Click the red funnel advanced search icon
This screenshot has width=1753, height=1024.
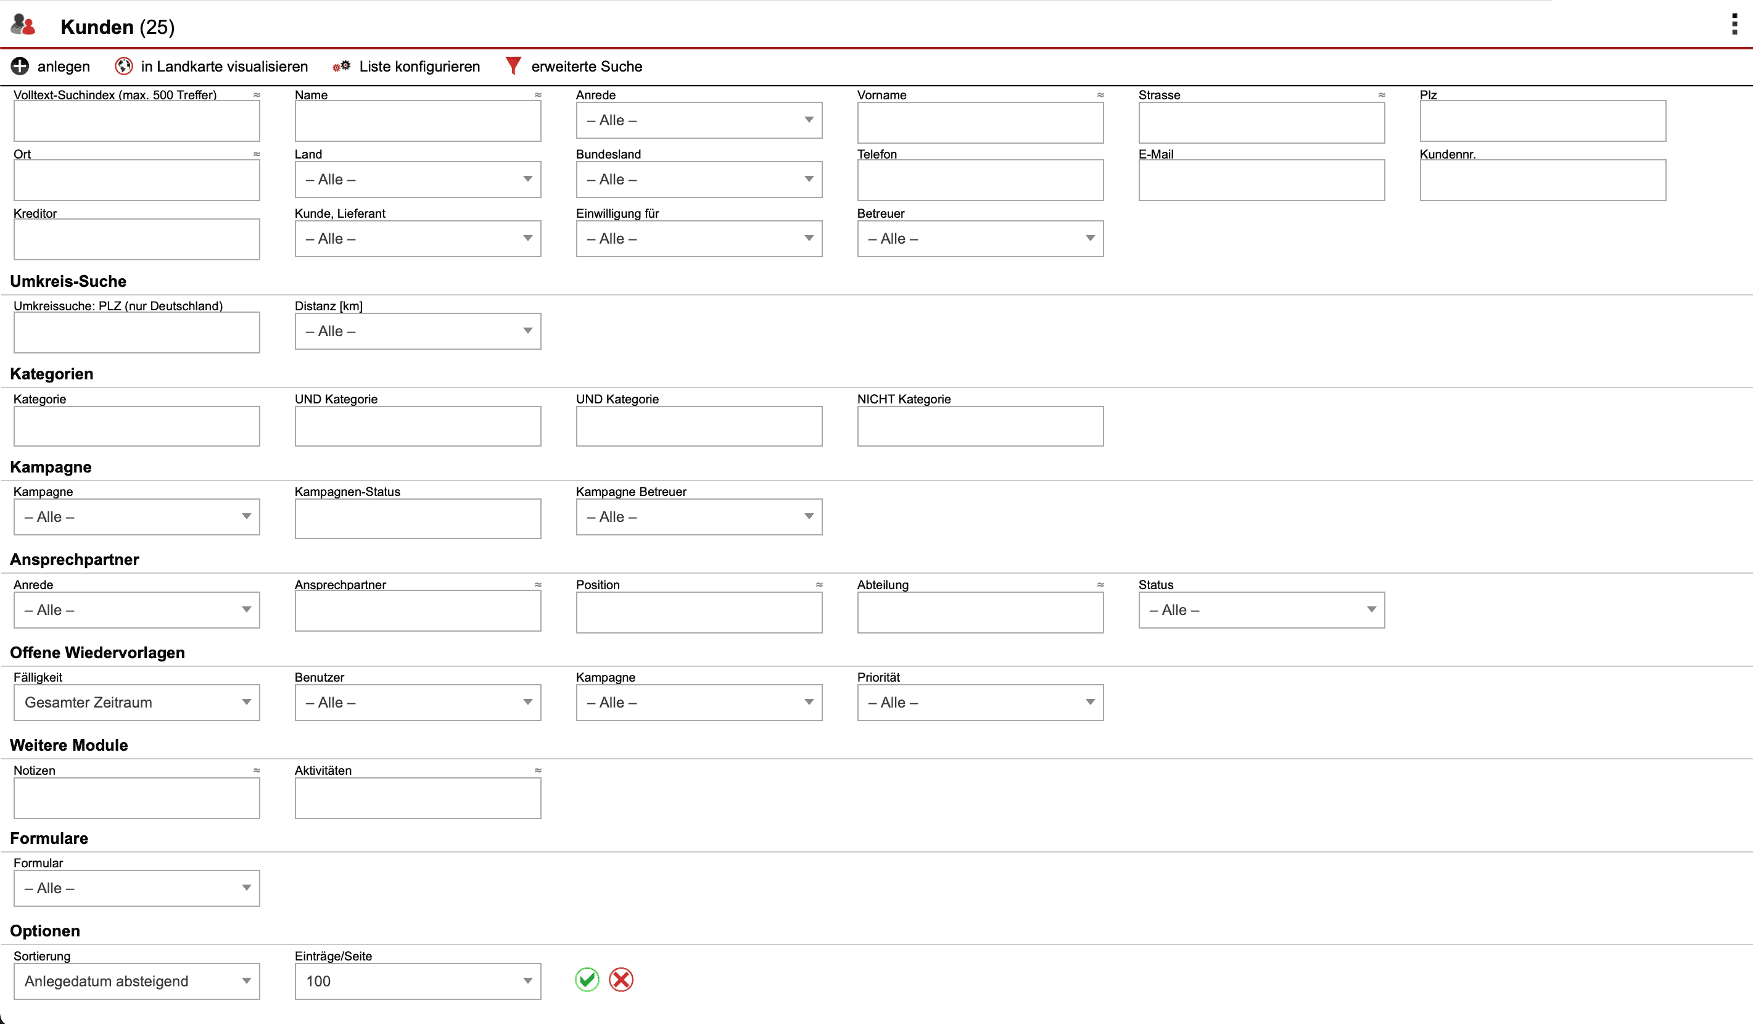tap(513, 65)
